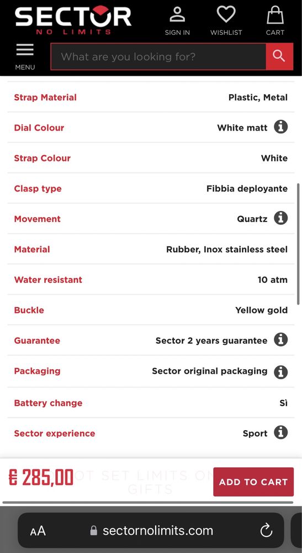Viewport: 302px width, 553px height.
Task: Focus the 'What are you looking for?' field
Action: [158, 56]
